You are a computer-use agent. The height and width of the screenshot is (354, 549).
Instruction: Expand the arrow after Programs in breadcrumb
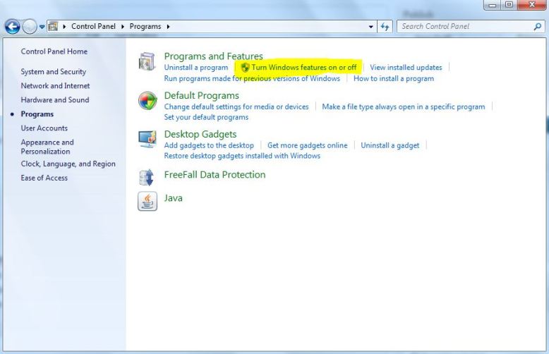(167, 27)
